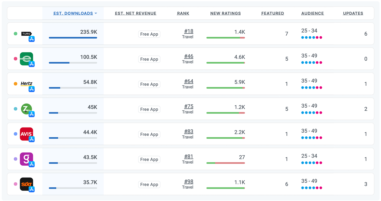Open the #18 Travel rank link
The width and height of the screenshot is (381, 201).
click(x=189, y=31)
